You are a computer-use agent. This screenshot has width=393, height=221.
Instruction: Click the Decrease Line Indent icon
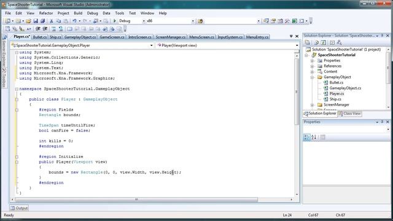click(38, 29)
